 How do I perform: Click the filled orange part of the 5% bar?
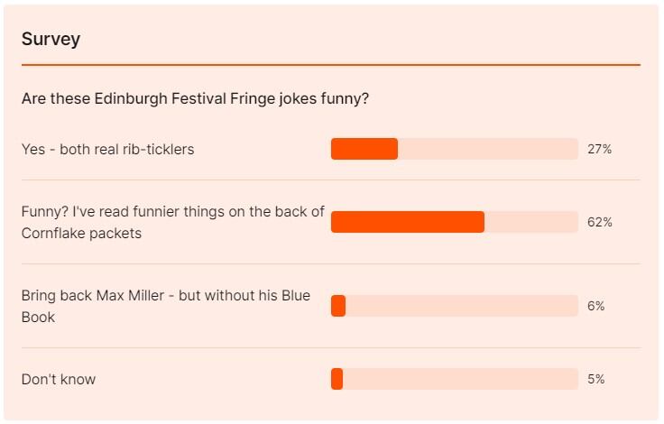point(337,379)
